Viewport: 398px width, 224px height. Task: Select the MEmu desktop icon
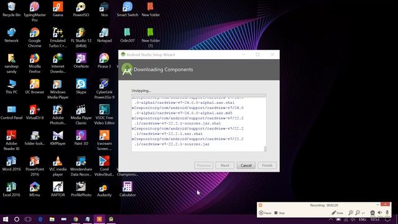(35, 189)
